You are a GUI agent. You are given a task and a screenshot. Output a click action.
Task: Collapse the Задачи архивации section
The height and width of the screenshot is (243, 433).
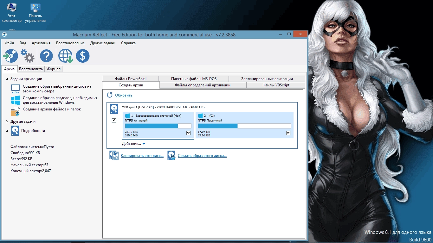coord(7,79)
